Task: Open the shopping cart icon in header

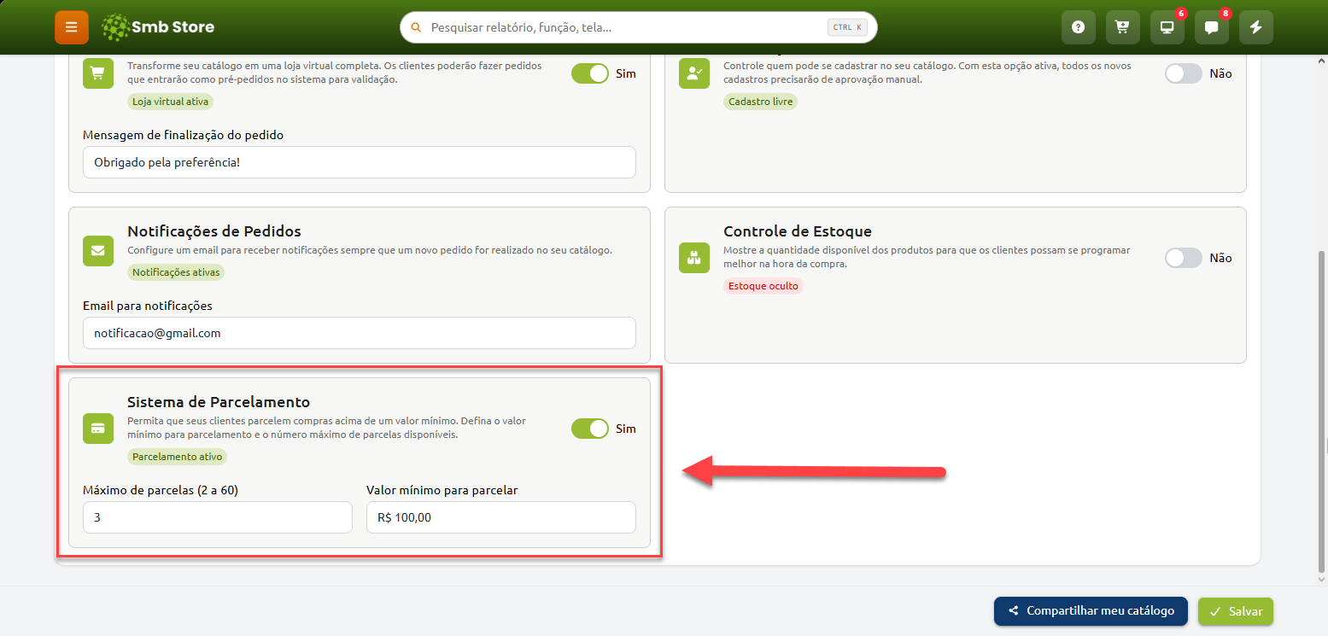Action: click(x=1122, y=27)
